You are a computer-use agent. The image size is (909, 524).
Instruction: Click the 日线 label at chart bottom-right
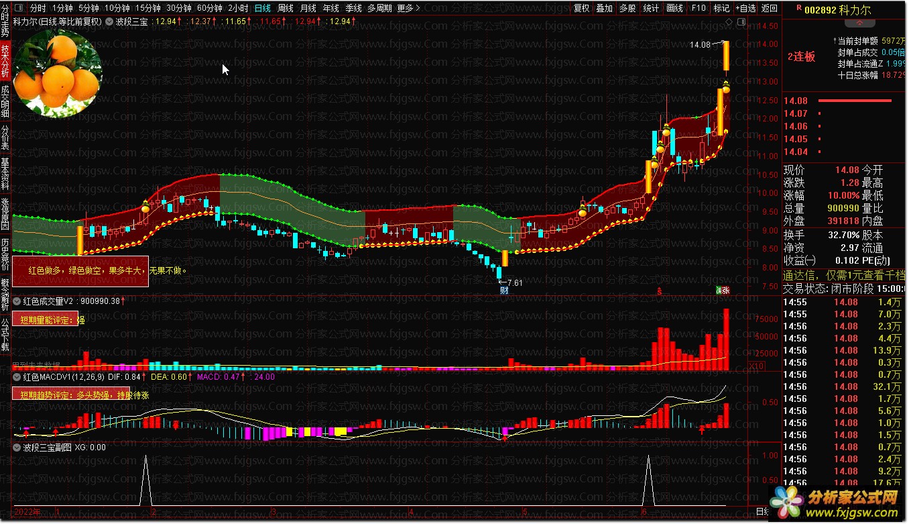point(763,512)
